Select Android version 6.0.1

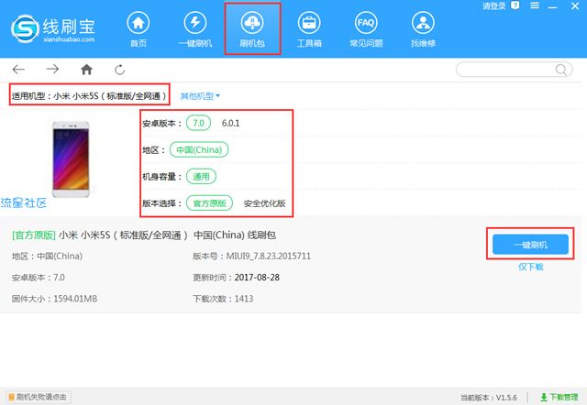[230, 123]
